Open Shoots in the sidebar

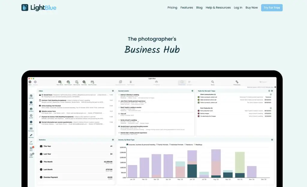[31, 103]
